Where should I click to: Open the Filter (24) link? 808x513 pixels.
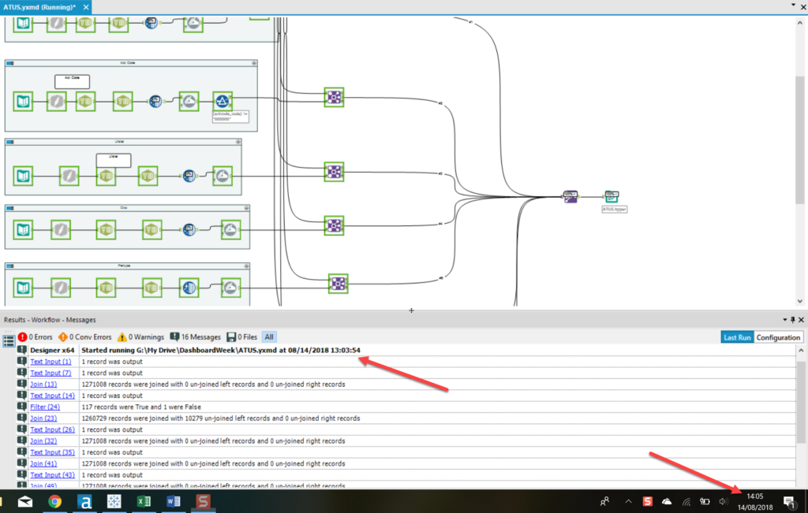[45, 407]
